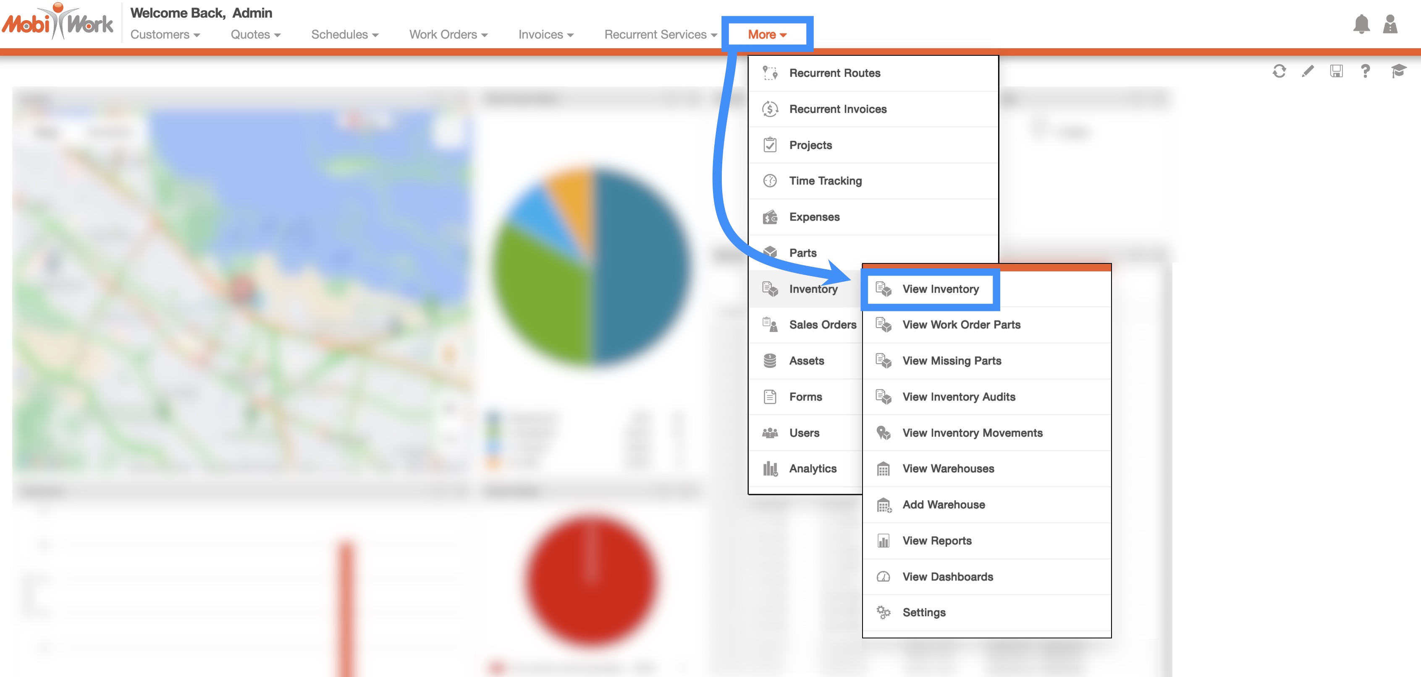Open the user profile icon
1421x677 pixels.
tap(1390, 24)
